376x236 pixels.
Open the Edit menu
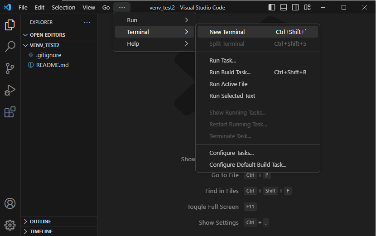(x=39, y=7)
